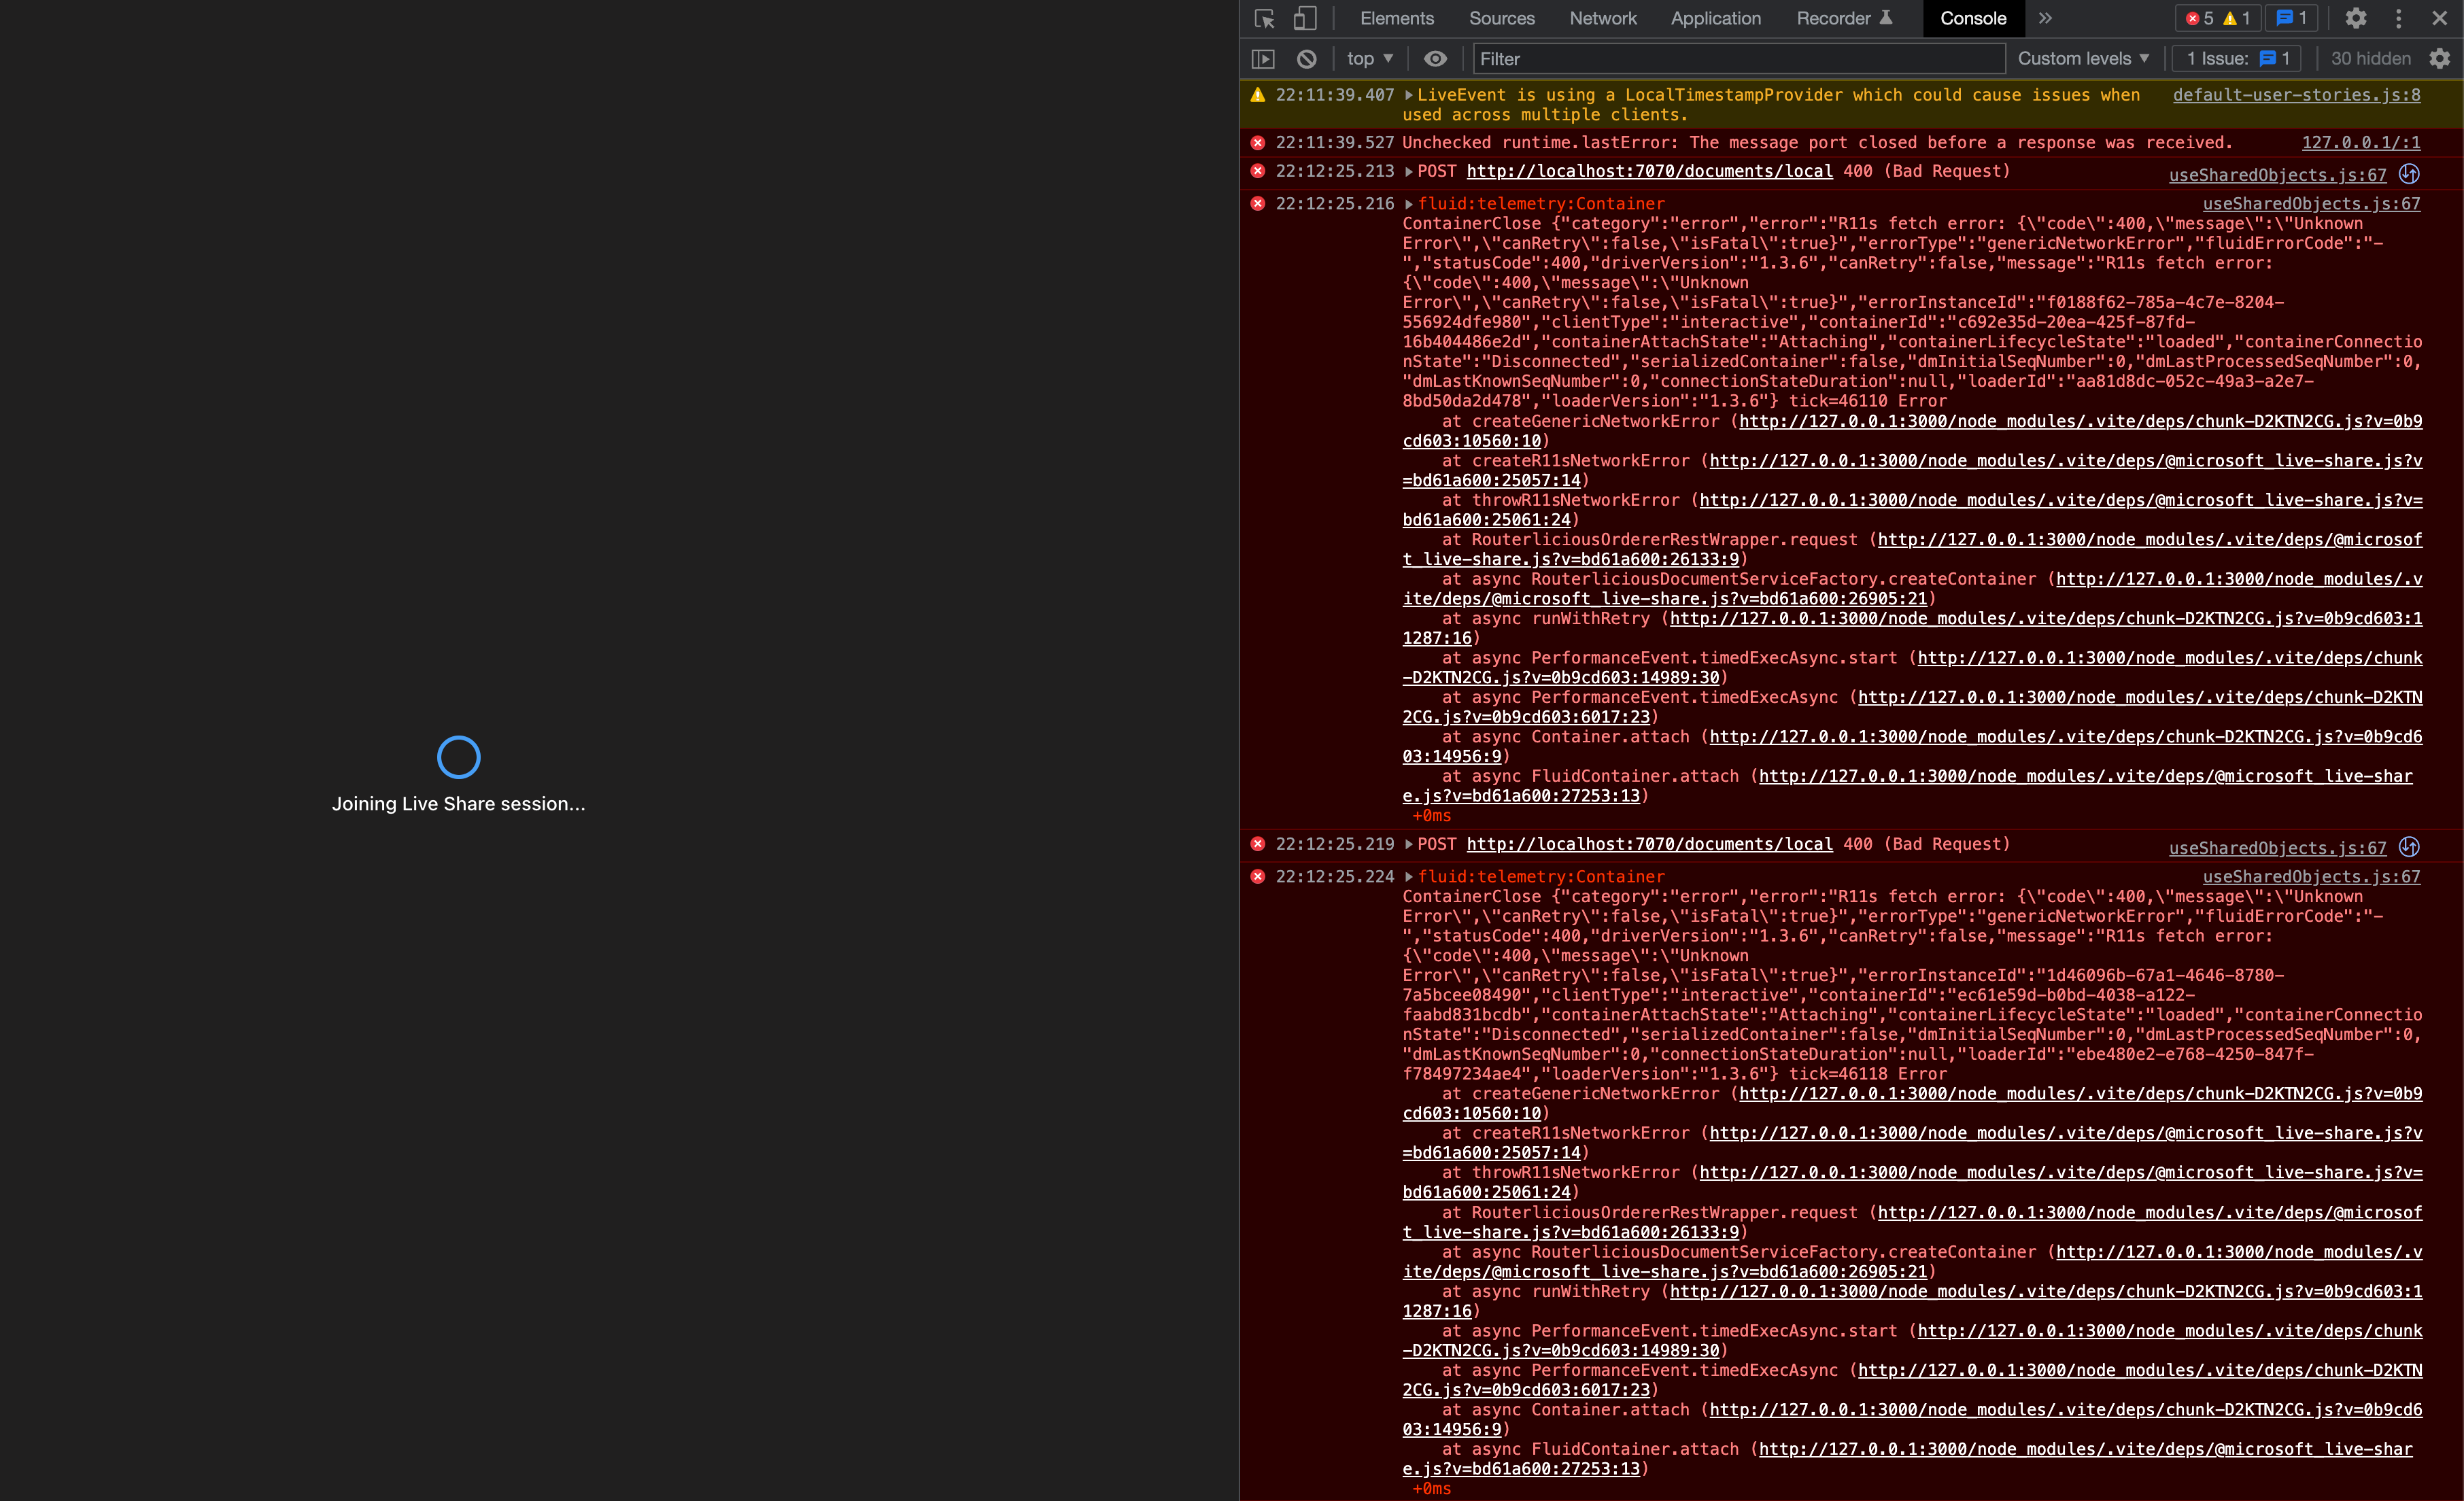
Task: Open the top frame context dropdown
Action: pos(1367,58)
